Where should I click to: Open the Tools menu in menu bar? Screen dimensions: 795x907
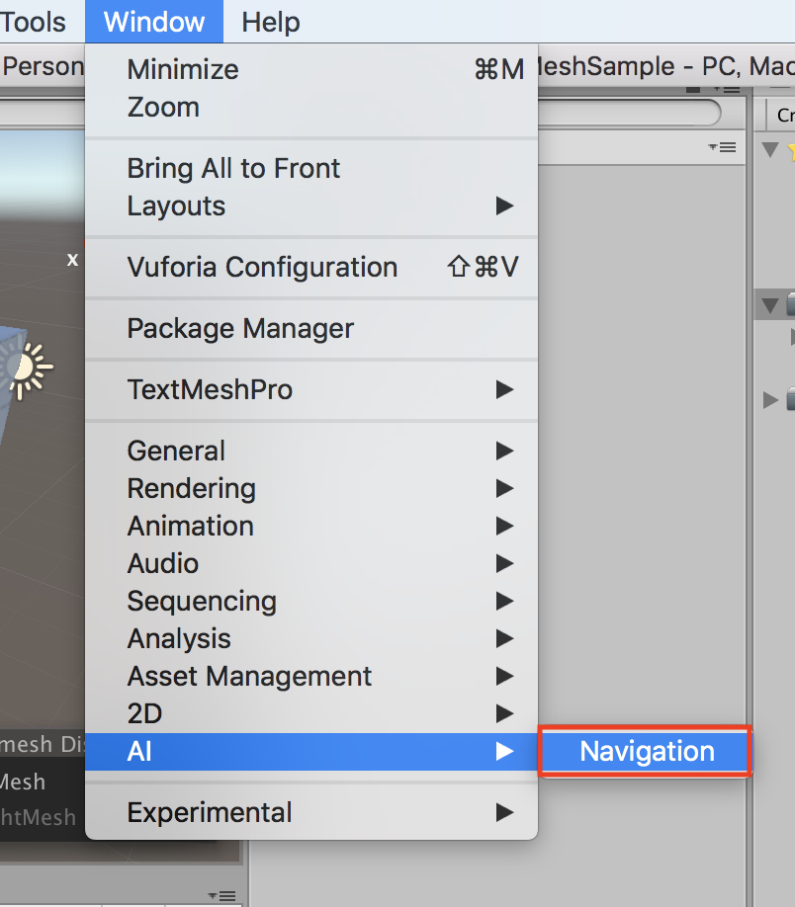point(34,22)
